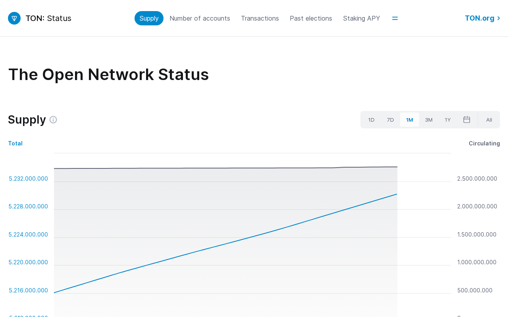
Task: Click the Supply section heading
Action: click(27, 120)
